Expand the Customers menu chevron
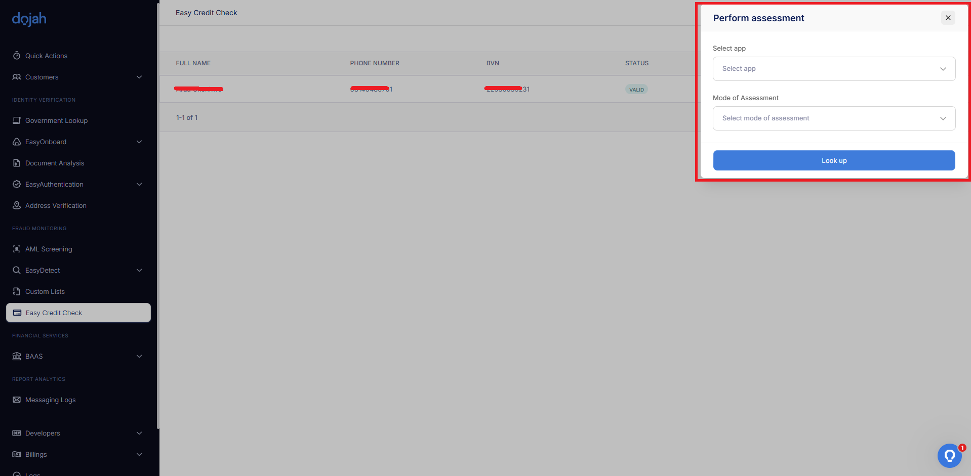 pos(139,77)
